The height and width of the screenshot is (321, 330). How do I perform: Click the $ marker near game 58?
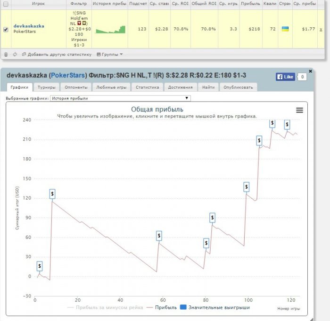[159, 236]
